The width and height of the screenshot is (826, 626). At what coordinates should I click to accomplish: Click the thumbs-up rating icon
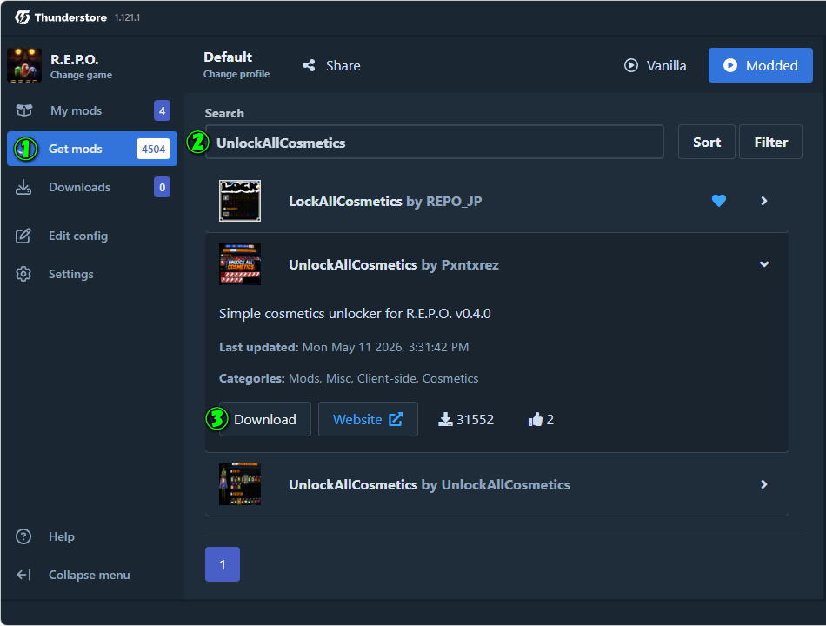coord(536,419)
